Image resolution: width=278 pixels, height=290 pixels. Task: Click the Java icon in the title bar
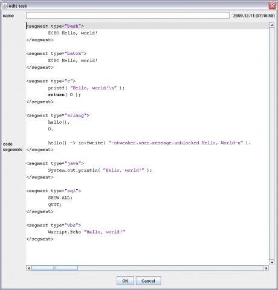click(5, 5)
